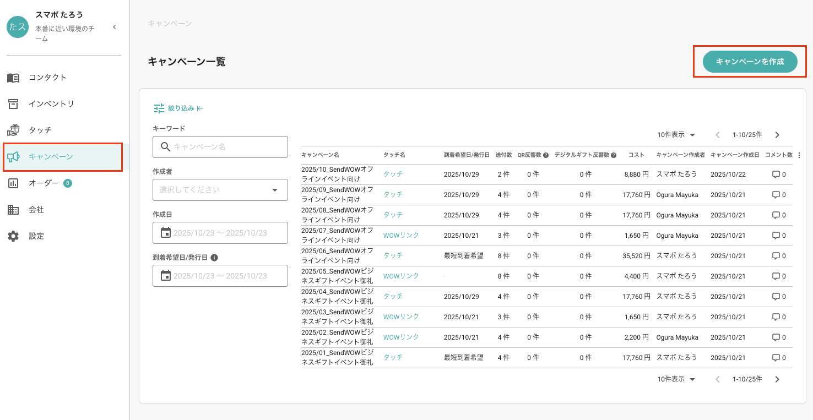Click the help icon next to デジタルギフト反響数
Image resolution: width=813 pixels, height=420 pixels.
pos(613,155)
